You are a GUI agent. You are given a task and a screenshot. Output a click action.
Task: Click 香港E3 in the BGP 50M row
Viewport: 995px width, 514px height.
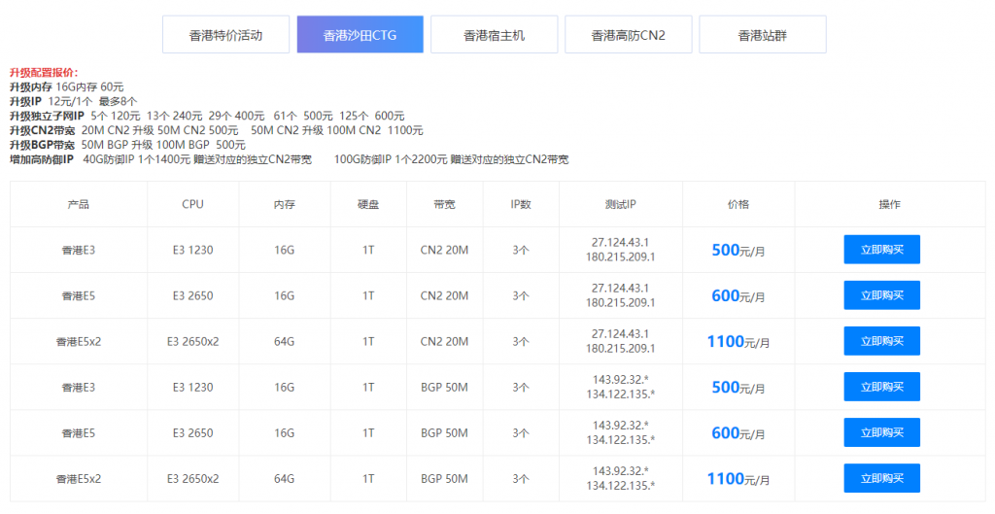[79, 387]
